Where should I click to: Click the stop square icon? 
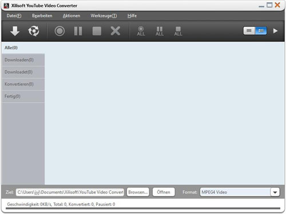(97, 31)
